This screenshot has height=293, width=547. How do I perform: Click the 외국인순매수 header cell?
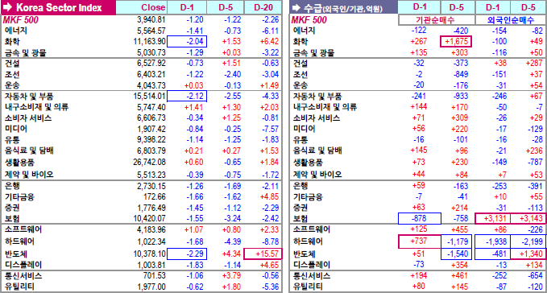point(511,20)
